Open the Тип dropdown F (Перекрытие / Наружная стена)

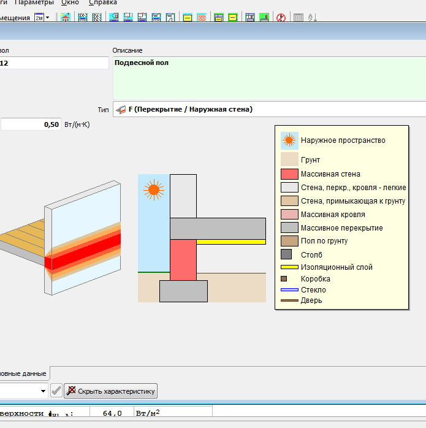(x=269, y=109)
